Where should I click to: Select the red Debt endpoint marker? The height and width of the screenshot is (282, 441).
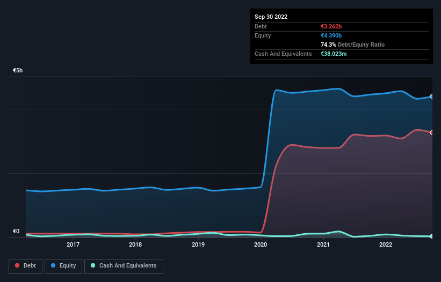pos(432,132)
